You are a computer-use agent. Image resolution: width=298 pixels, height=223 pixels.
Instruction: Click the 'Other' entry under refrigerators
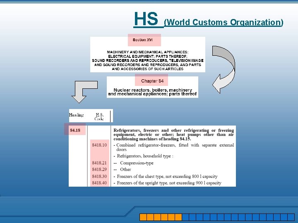click(125, 169)
